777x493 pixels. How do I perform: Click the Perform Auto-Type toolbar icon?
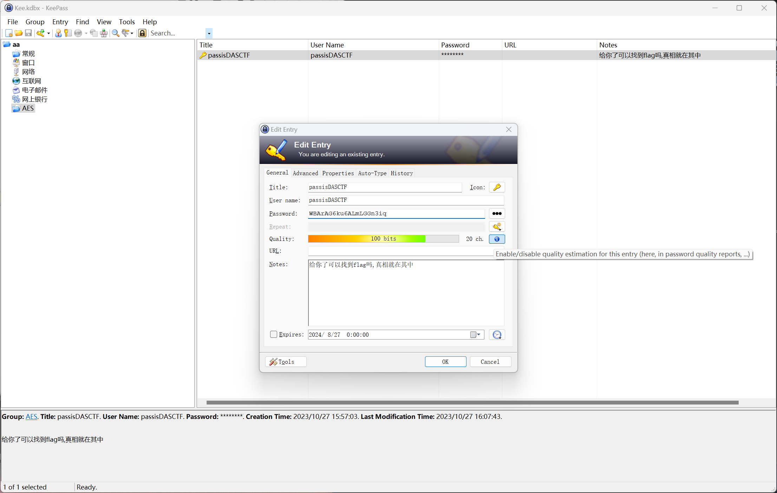click(x=104, y=33)
